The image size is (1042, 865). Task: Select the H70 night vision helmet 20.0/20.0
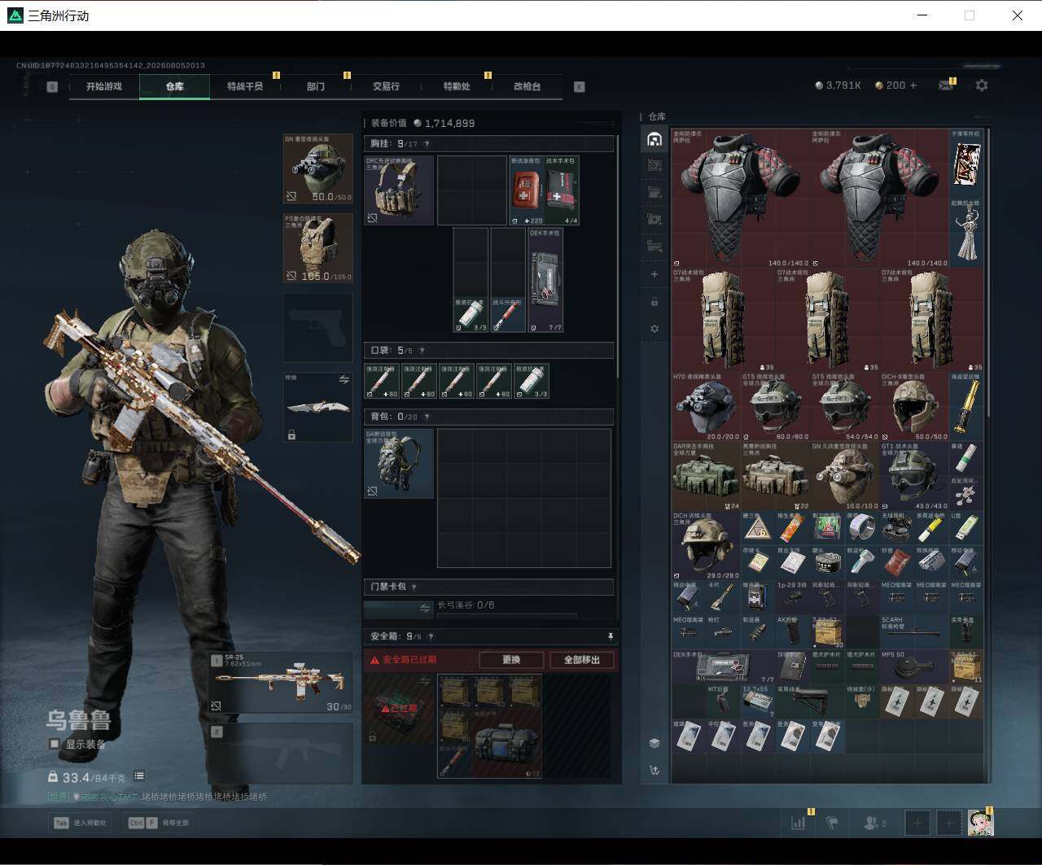[706, 407]
